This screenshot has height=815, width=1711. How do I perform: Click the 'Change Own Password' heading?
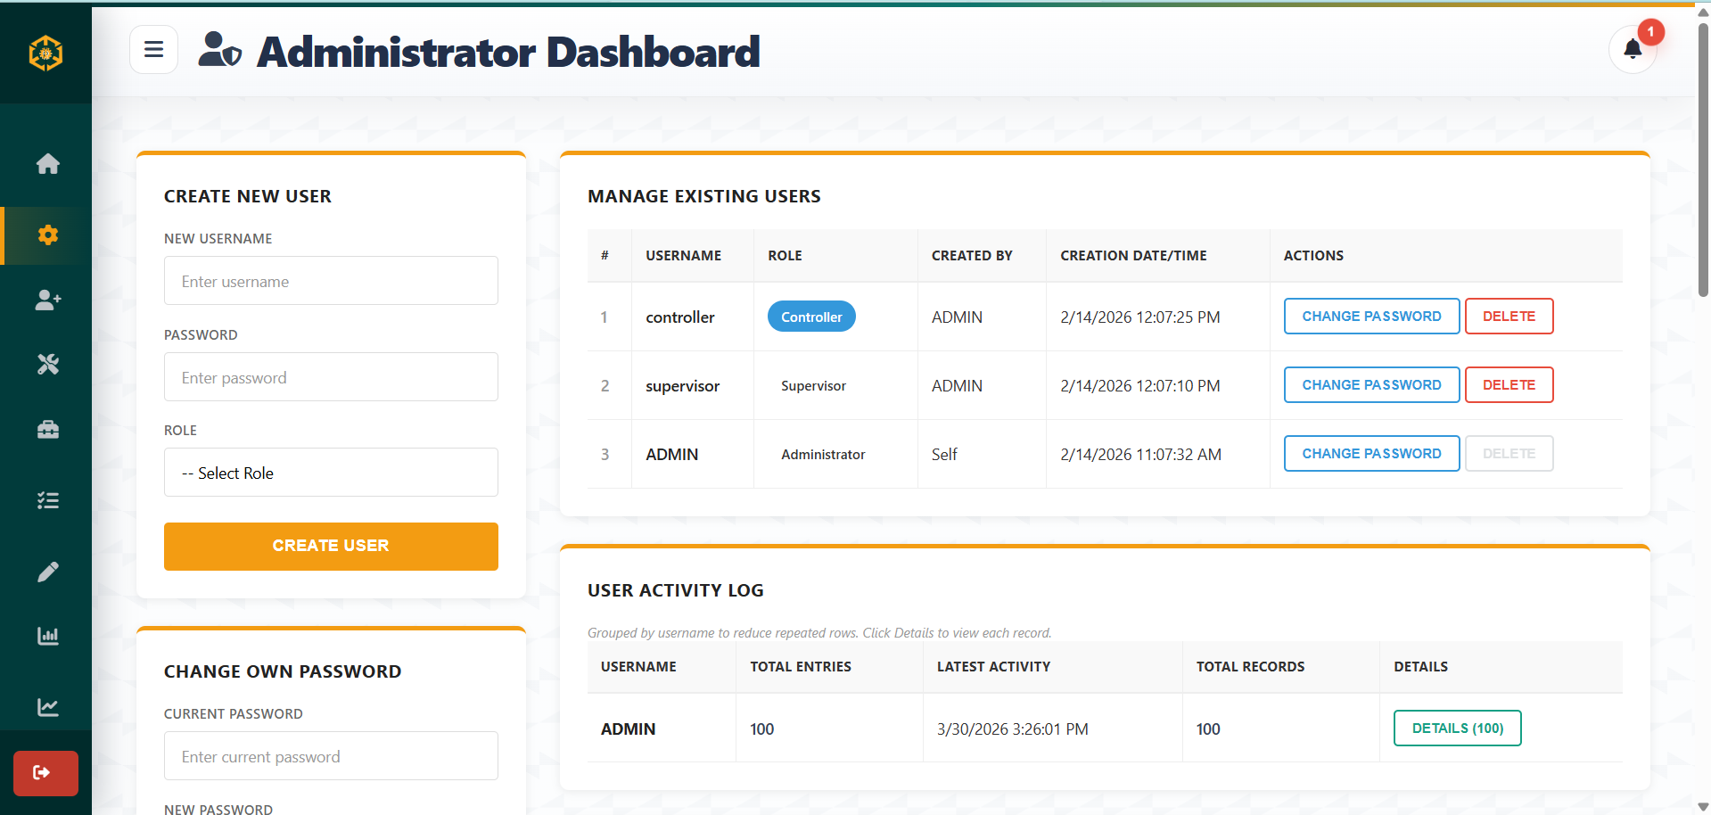[283, 671]
